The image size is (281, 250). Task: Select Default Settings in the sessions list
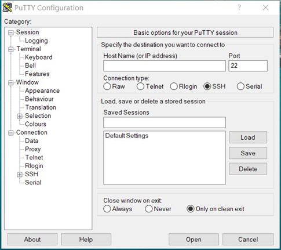(127, 136)
